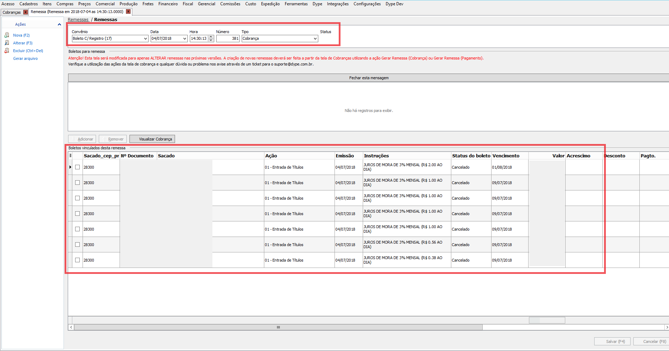Check the row with R$ 0.38 ao dia
This screenshot has width=669, height=351.
(x=78, y=260)
